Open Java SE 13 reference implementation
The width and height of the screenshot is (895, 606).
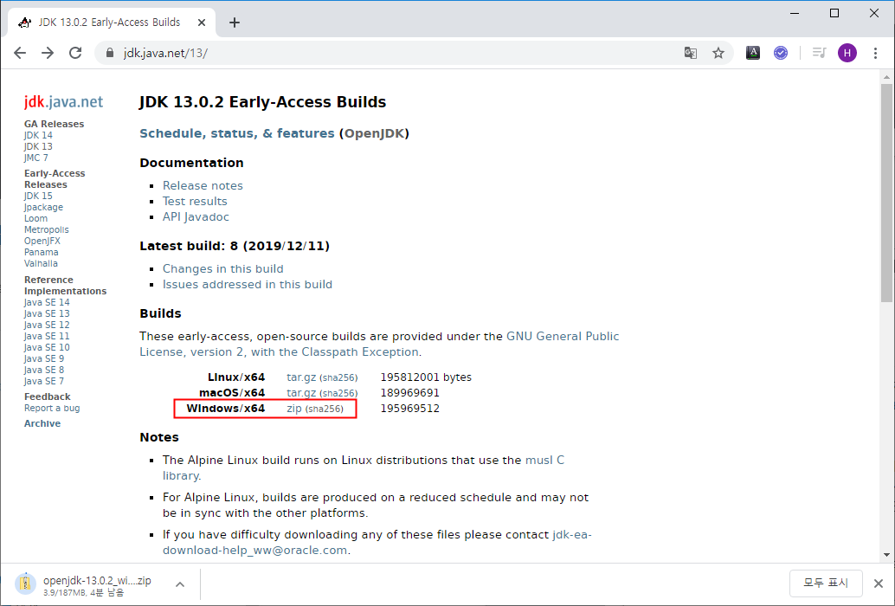pyautogui.click(x=47, y=314)
